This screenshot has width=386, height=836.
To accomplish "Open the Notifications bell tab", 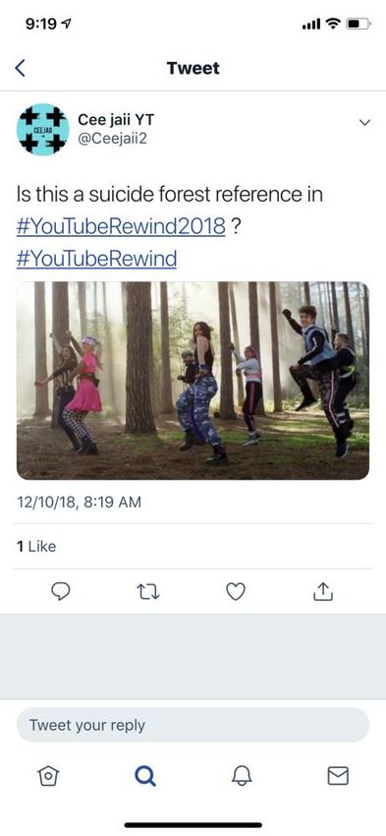I will tap(242, 776).
